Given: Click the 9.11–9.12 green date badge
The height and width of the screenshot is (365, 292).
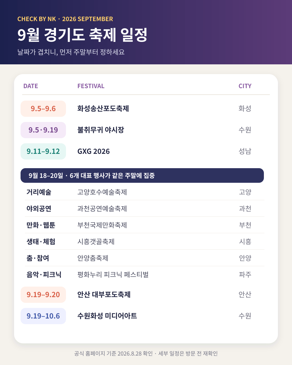Looking at the screenshot, I should coord(43,151).
